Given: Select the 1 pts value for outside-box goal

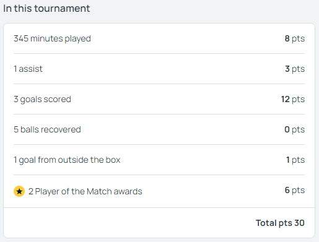Looking at the screenshot, I should point(295,160).
